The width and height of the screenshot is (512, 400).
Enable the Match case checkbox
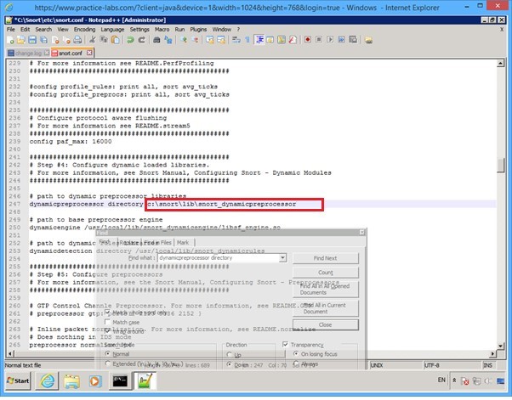click(107, 322)
